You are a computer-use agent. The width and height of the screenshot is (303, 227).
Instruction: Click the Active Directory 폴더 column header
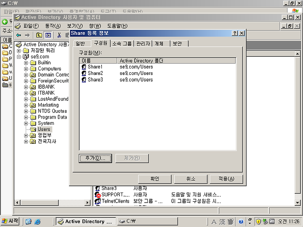pos(176,61)
